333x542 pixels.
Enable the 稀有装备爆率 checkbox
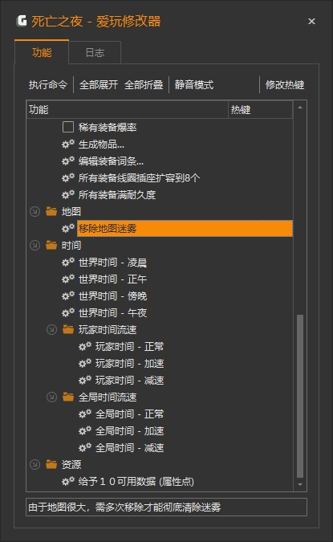pyautogui.click(x=68, y=127)
